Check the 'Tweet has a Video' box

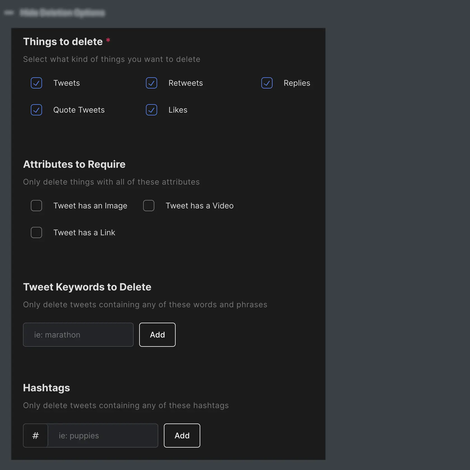coord(149,206)
